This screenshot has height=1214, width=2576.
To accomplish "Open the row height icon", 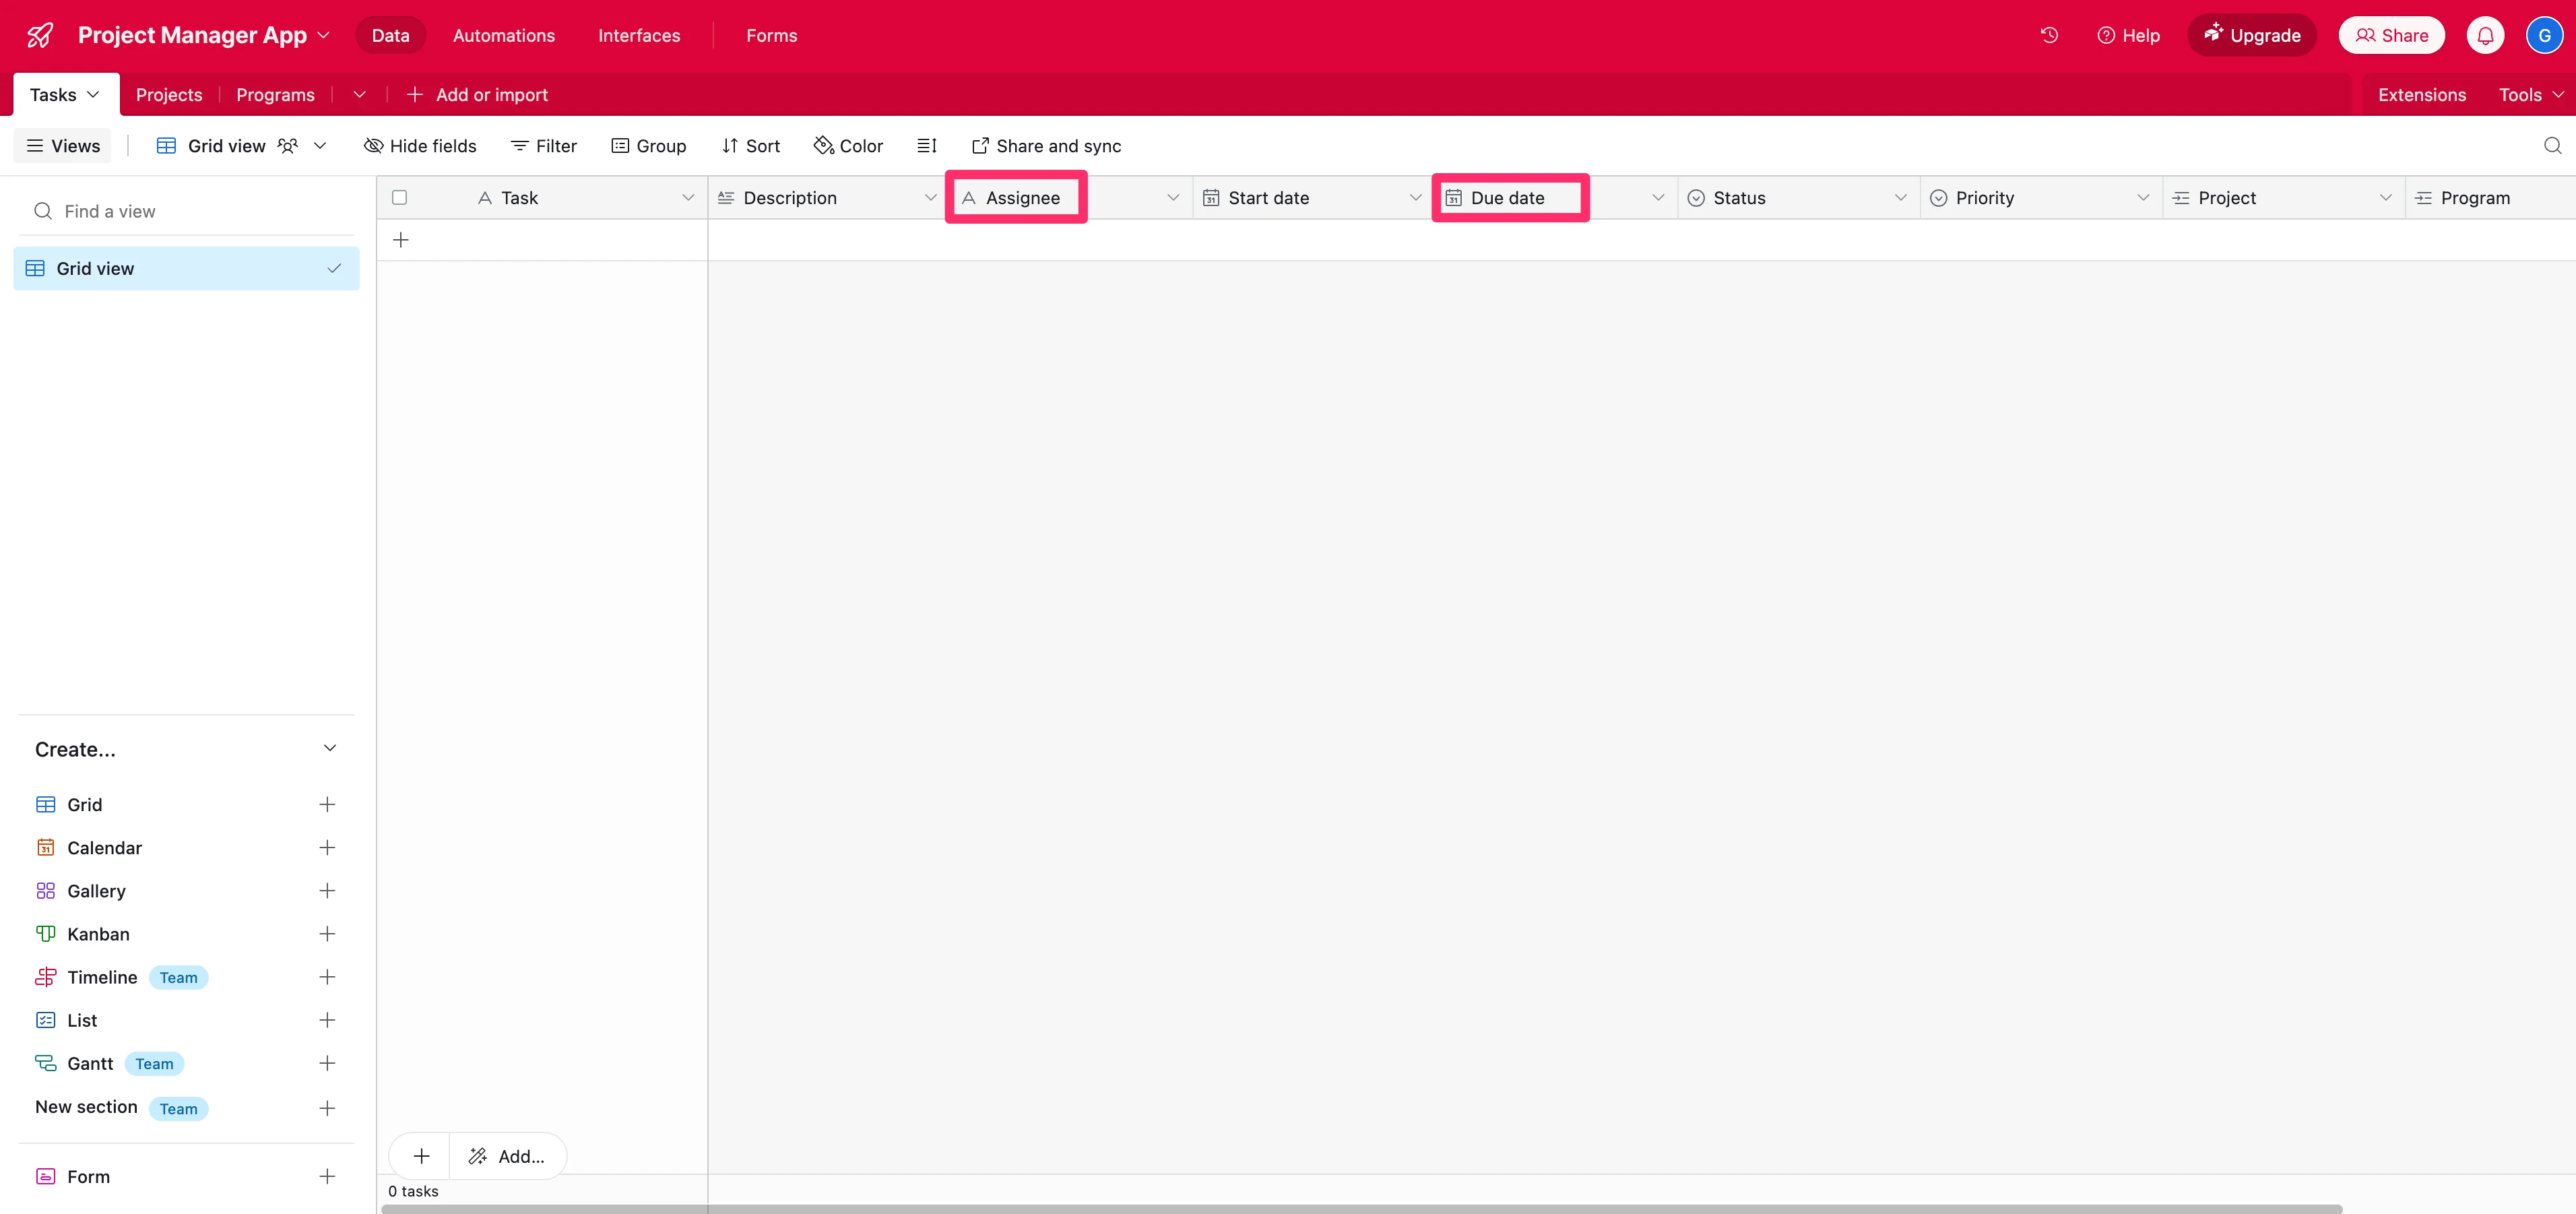I will click(x=927, y=146).
